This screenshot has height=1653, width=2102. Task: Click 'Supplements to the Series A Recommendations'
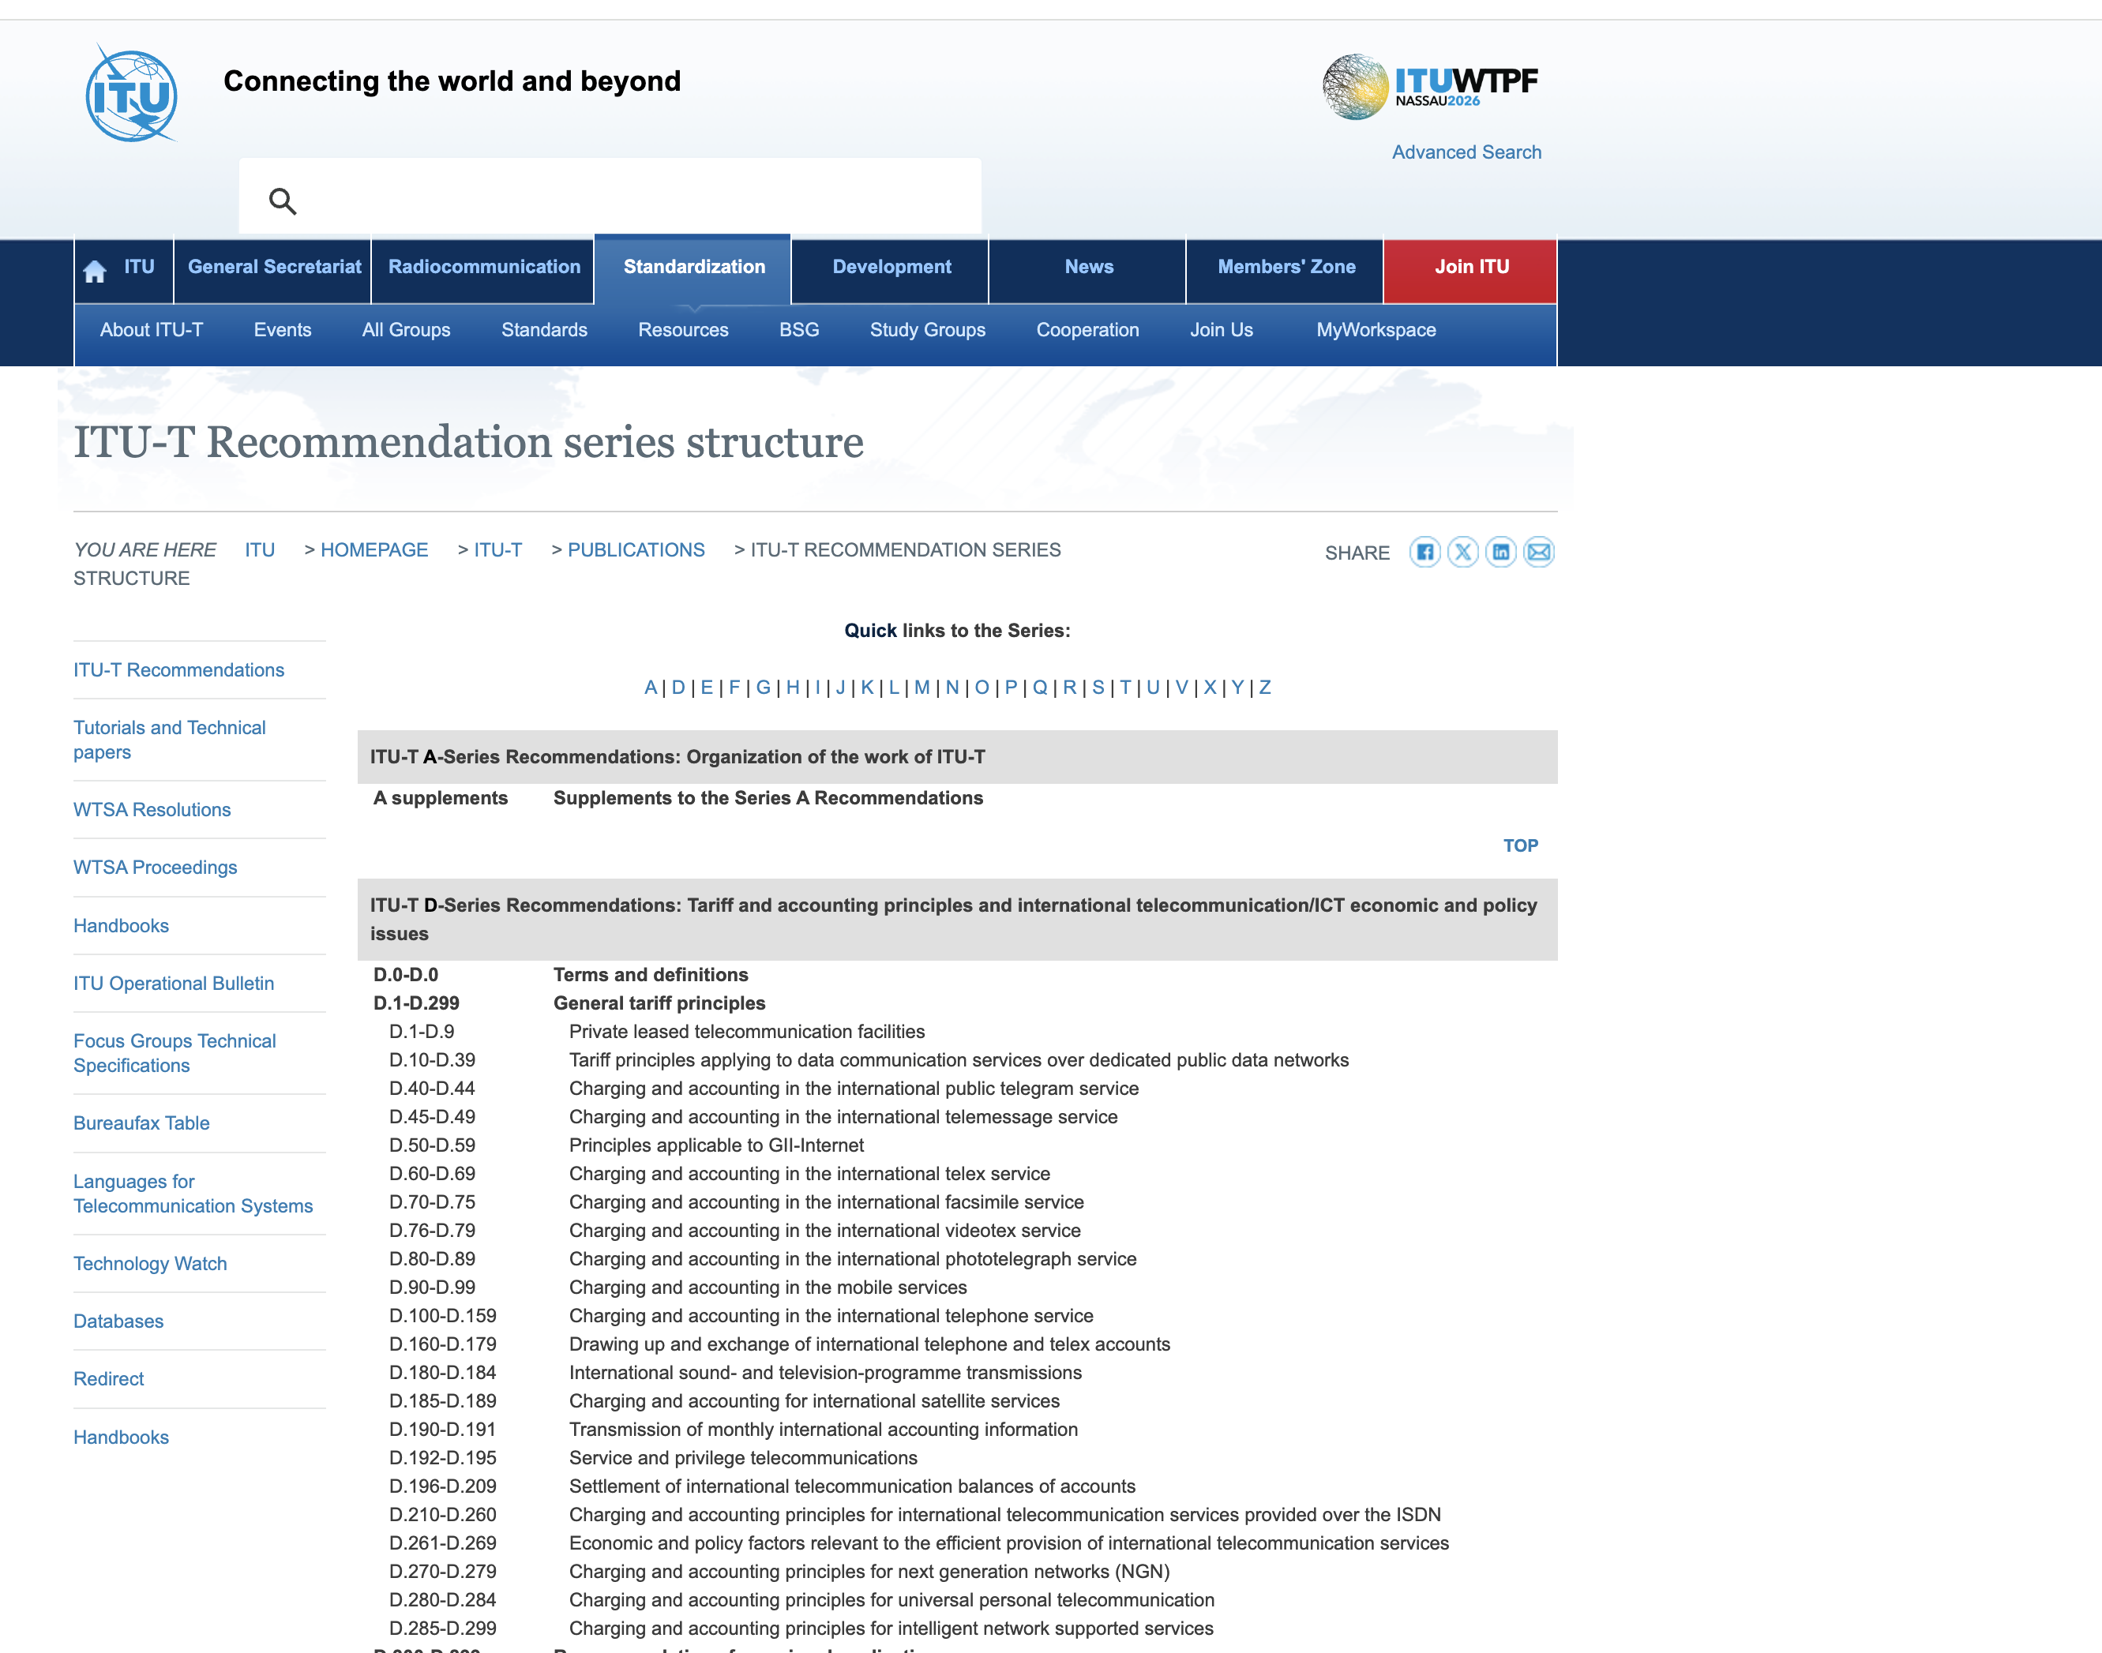[x=768, y=798]
